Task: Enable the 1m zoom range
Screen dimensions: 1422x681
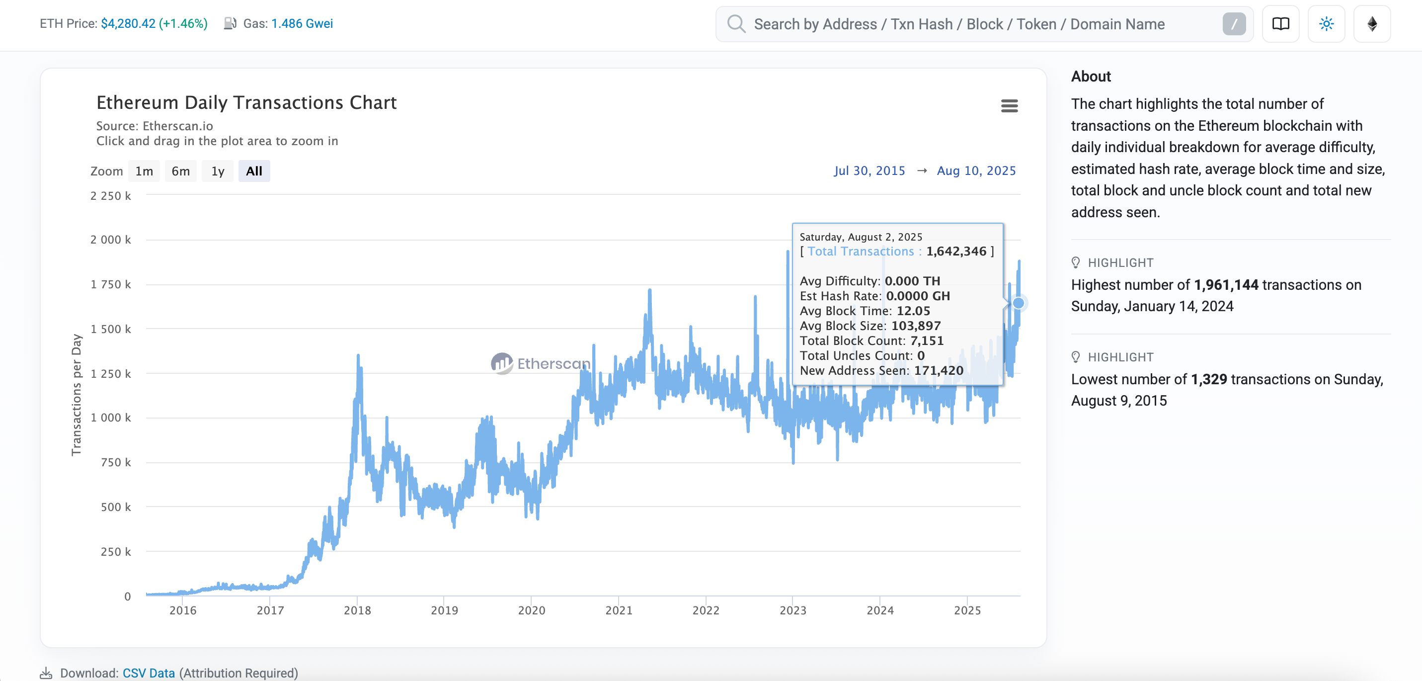Action: (x=144, y=170)
